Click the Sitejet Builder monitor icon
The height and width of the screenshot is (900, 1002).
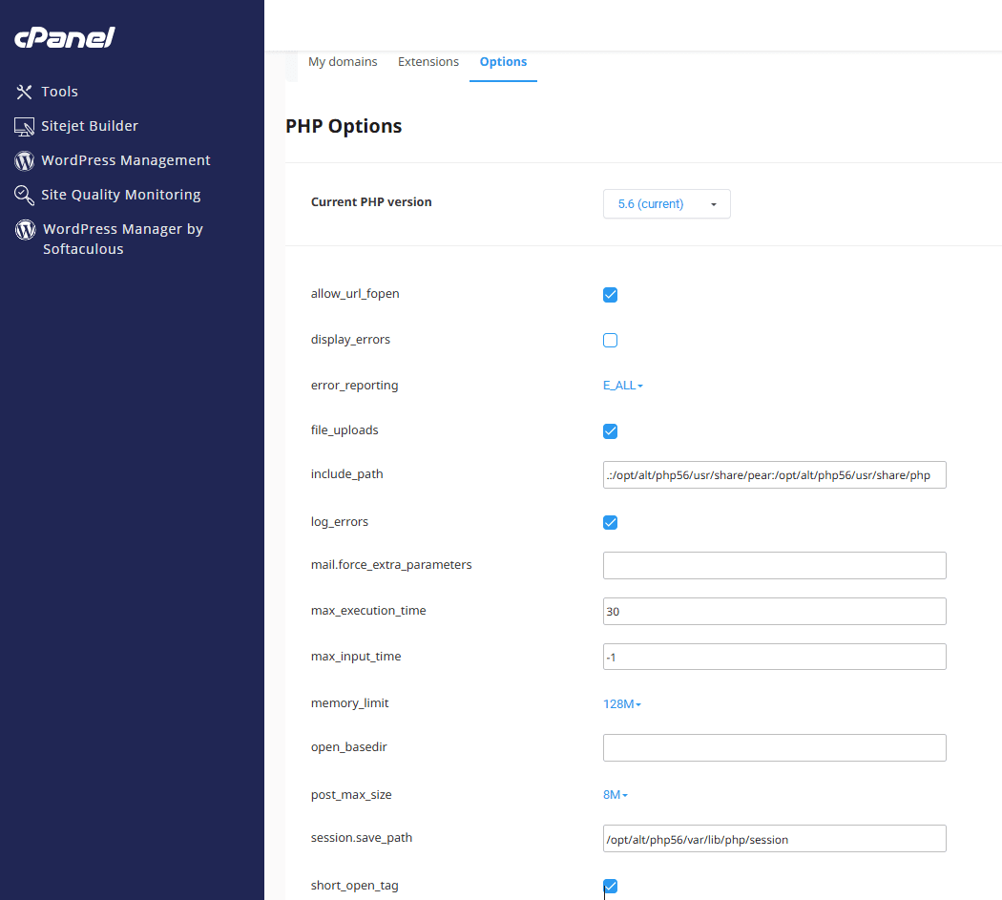point(25,126)
